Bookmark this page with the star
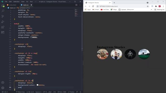 (148, 6)
